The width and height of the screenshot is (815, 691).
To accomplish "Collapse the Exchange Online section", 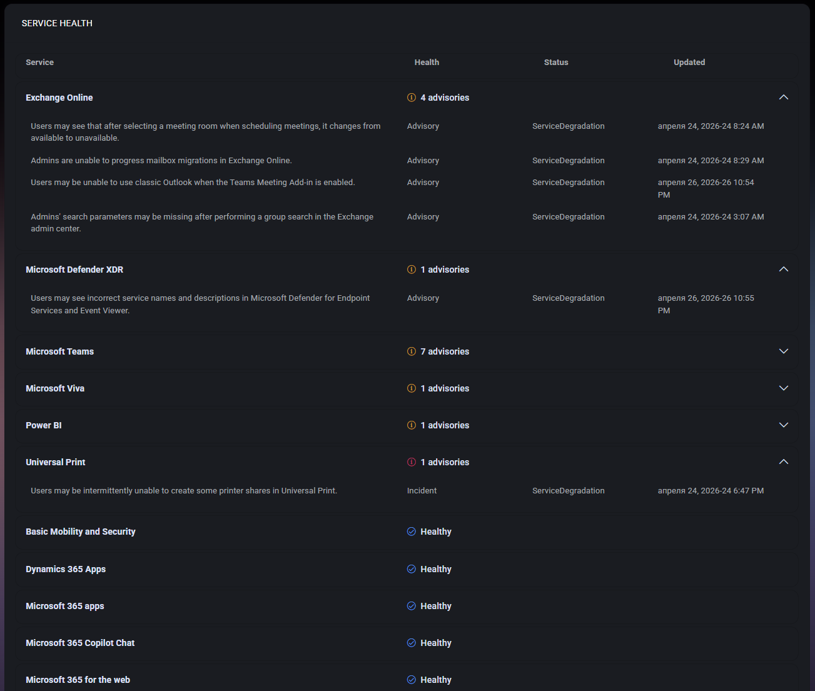I will [783, 98].
